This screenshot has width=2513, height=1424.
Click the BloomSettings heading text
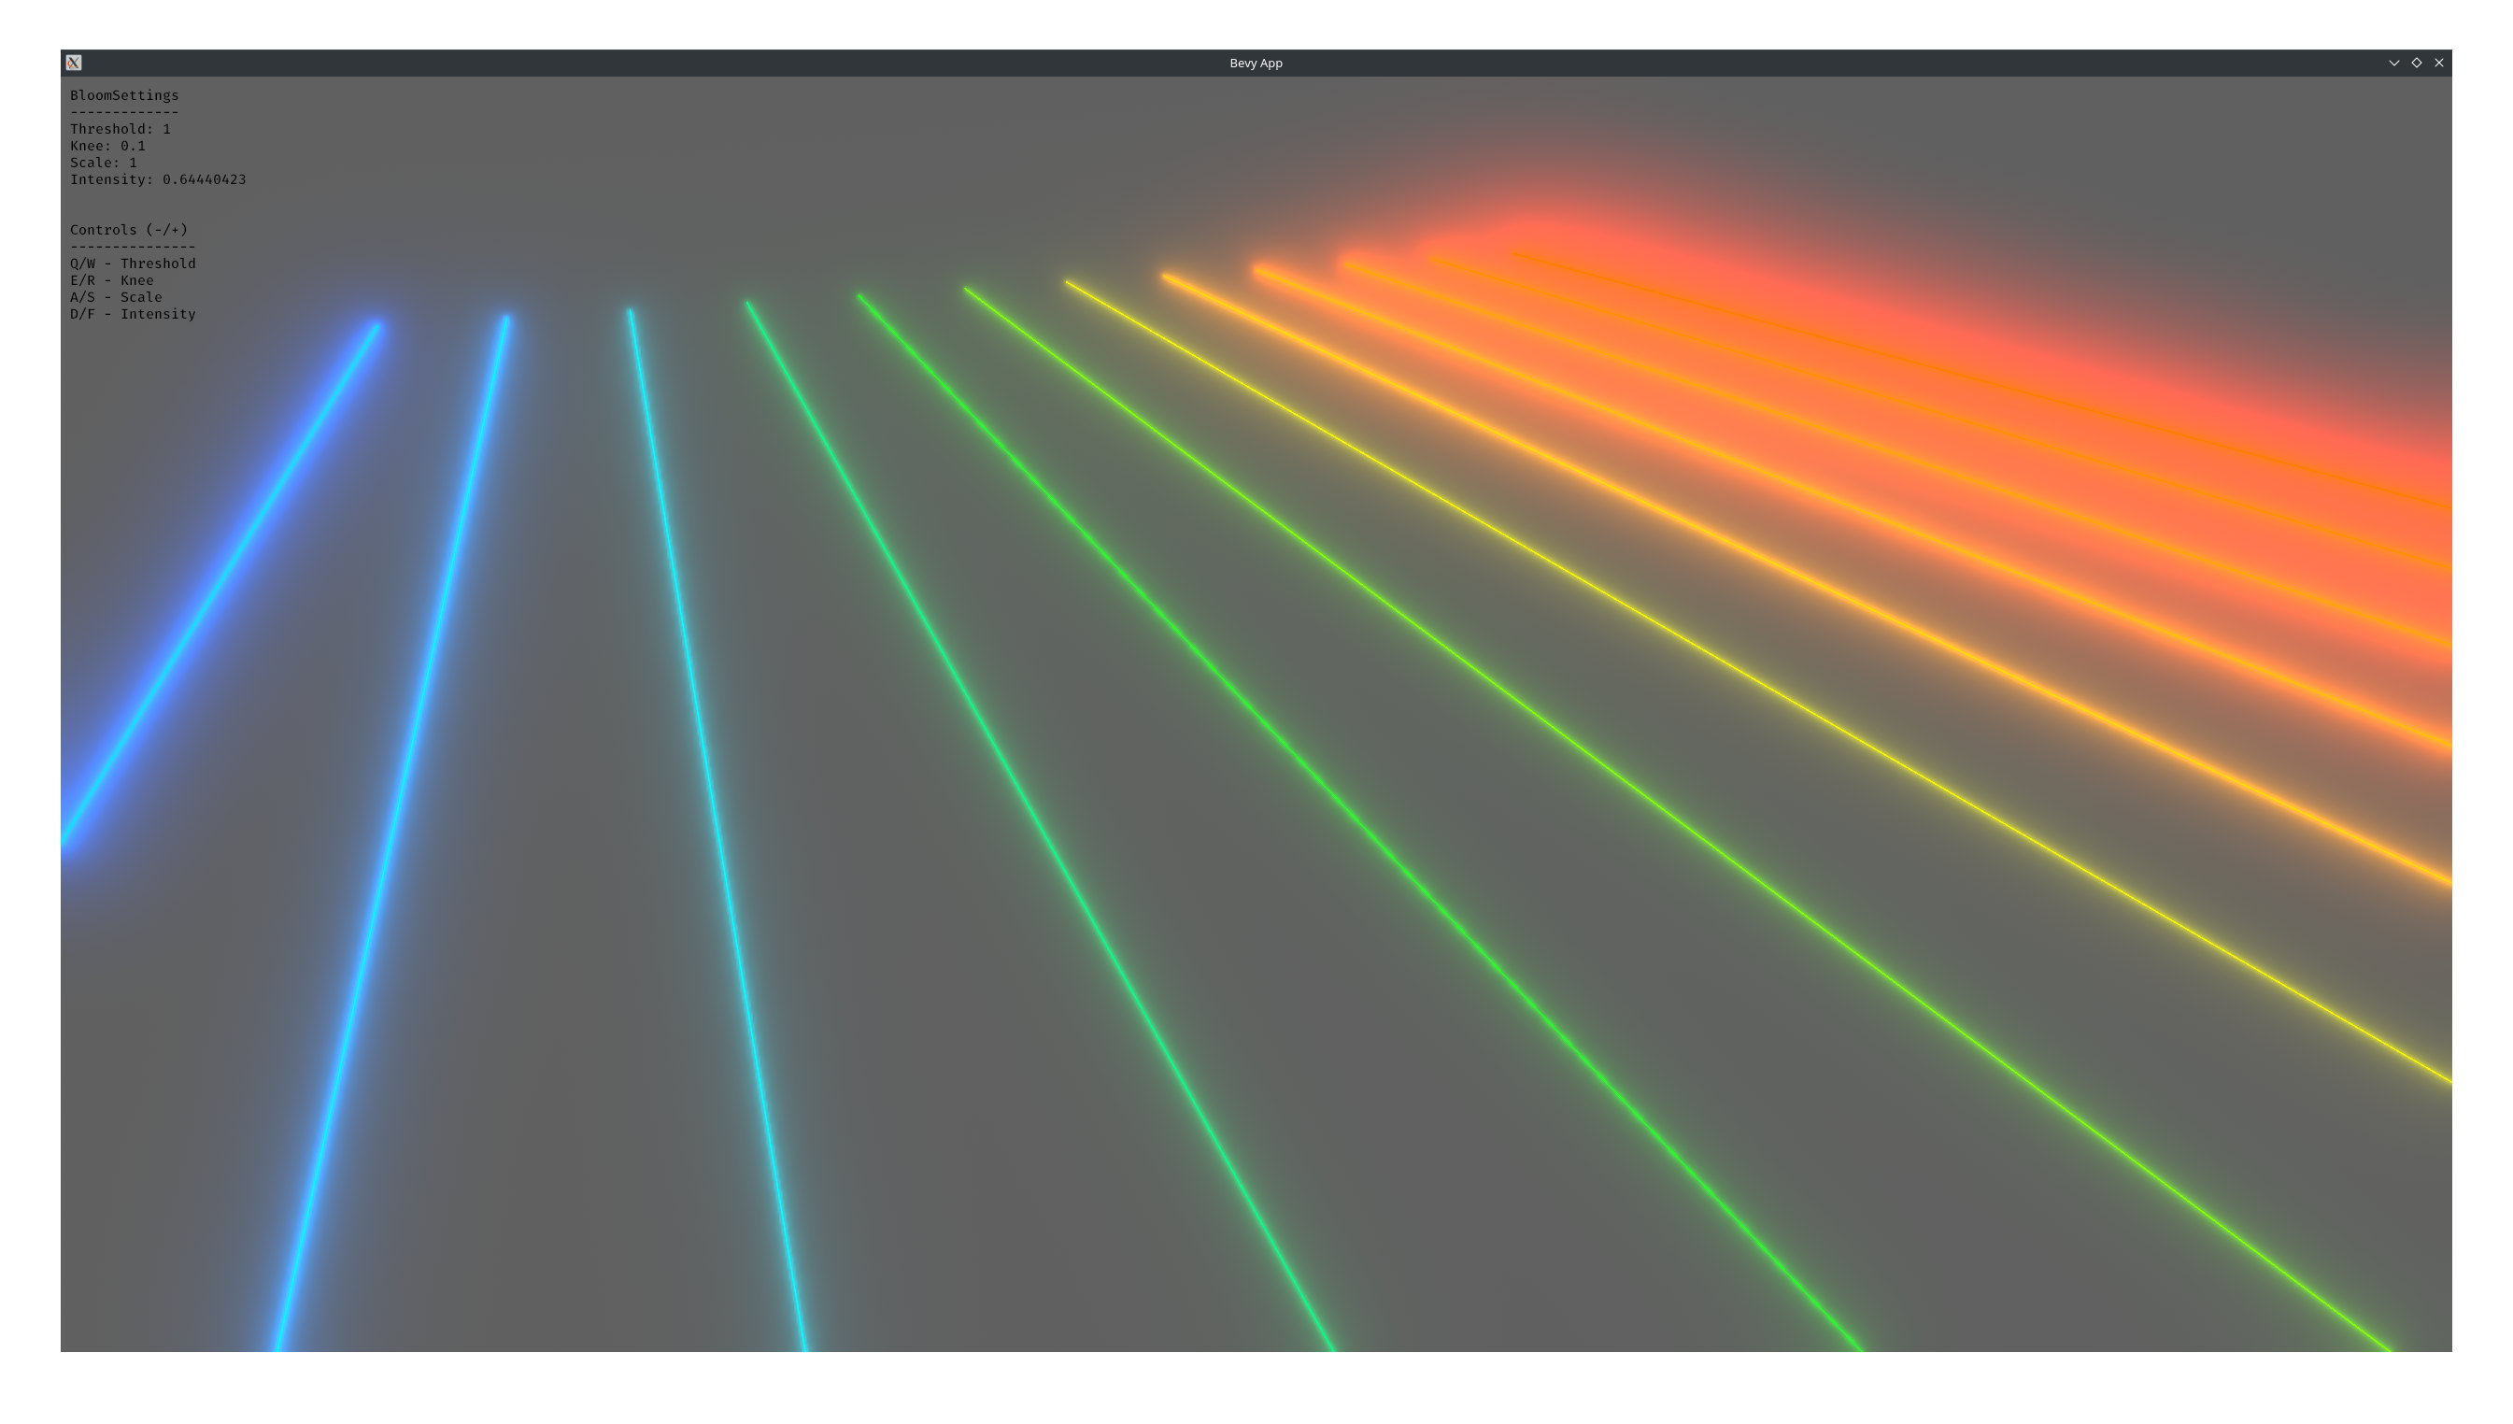pyautogui.click(x=124, y=95)
